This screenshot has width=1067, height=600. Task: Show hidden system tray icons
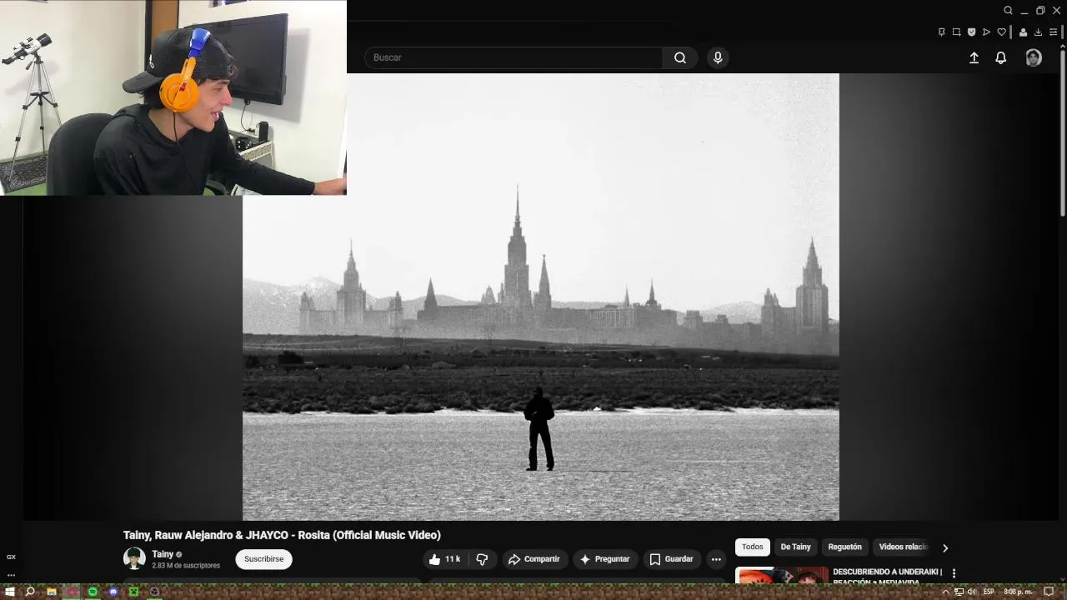point(946,592)
